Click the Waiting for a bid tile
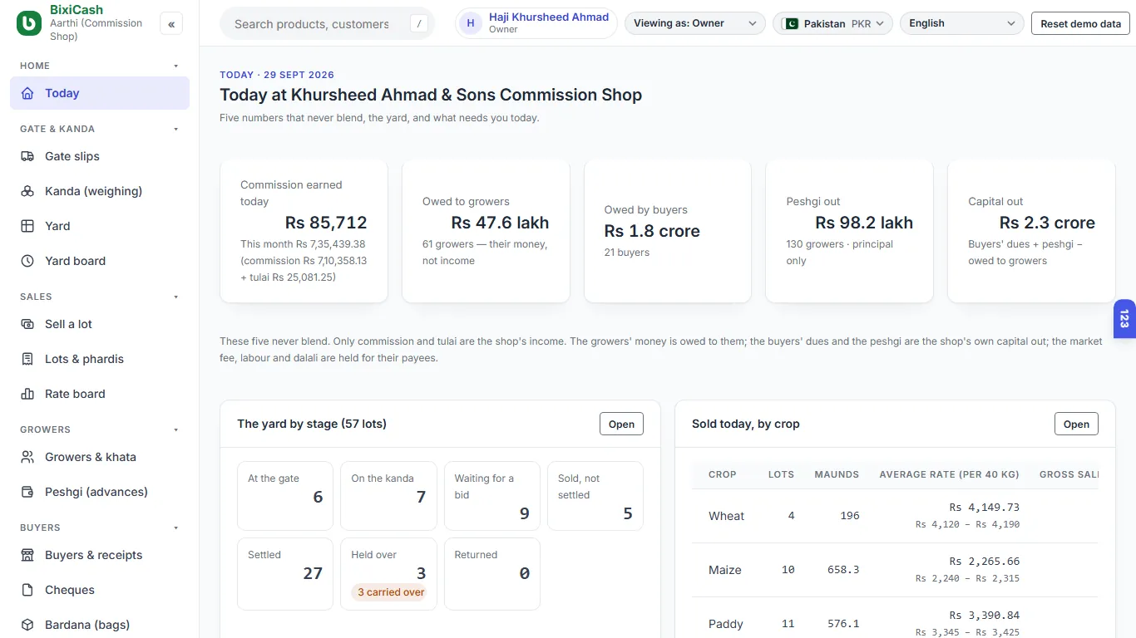The image size is (1136, 638). (x=491, y=496)
